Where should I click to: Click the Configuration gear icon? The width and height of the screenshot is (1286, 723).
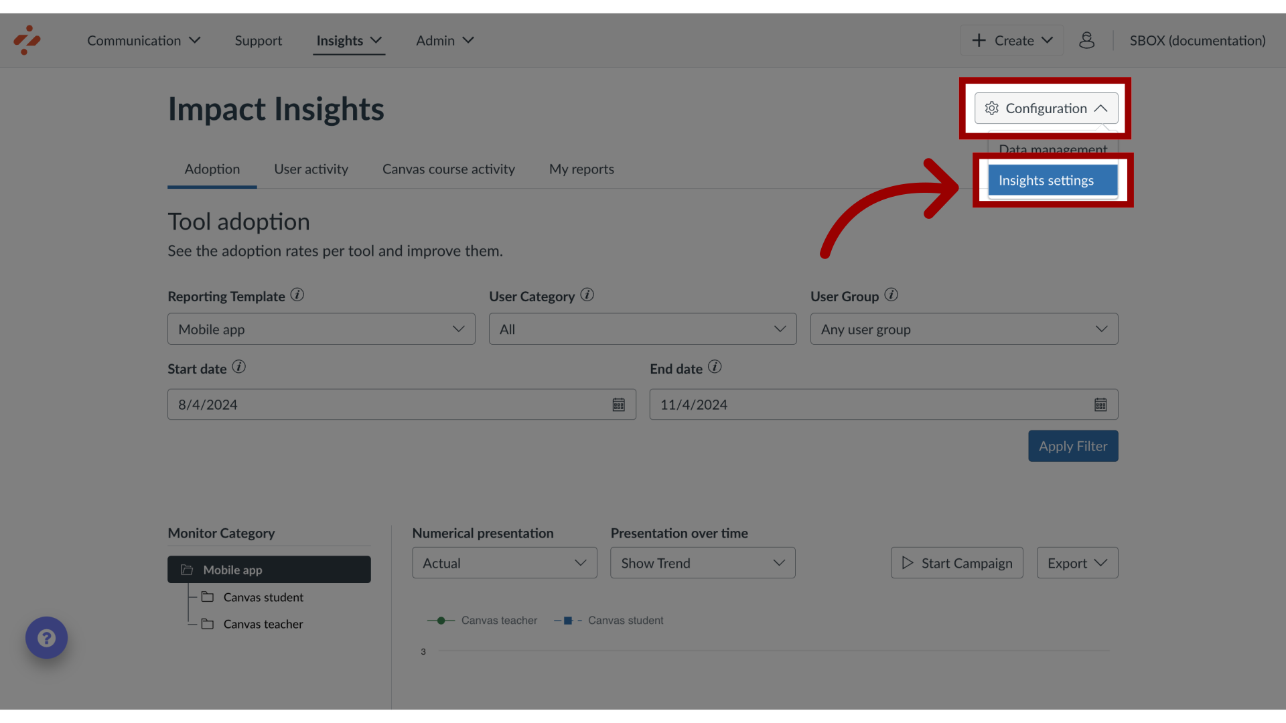[x=992, y=108]
